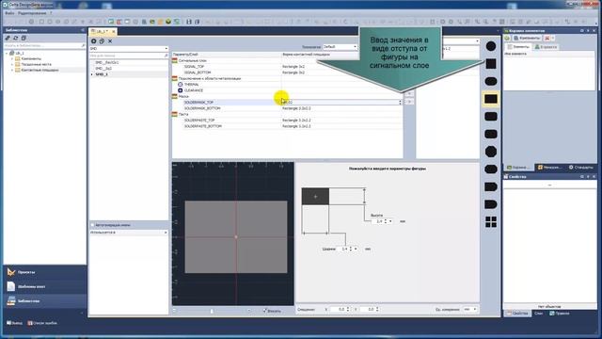Switch to Properties tab at bottom right
This screenshot has height=339, width=602.
pos(517,314)
